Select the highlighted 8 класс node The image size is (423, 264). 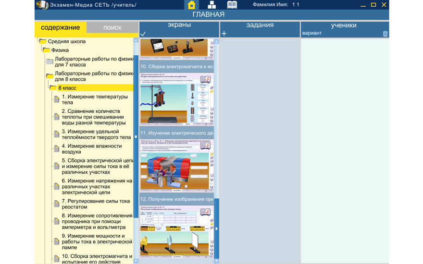click(95, 88)
